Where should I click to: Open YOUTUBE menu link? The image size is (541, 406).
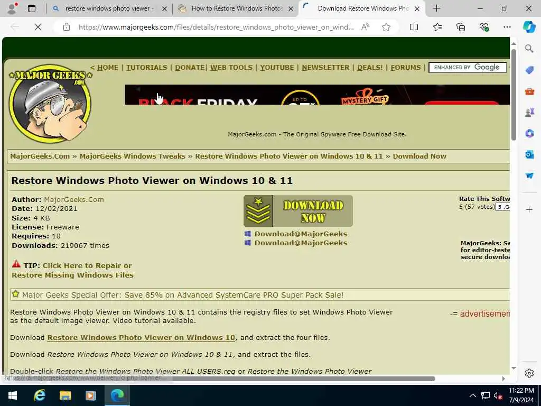pyautogui.click(x=277, y=68)
